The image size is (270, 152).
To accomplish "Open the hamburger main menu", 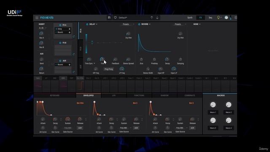I will 37,18.
